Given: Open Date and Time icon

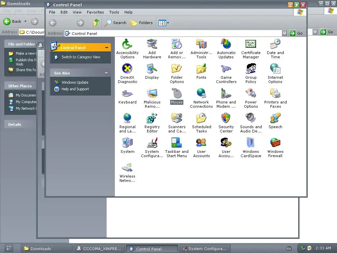Looking at the screenshot, I should (275, 49).
